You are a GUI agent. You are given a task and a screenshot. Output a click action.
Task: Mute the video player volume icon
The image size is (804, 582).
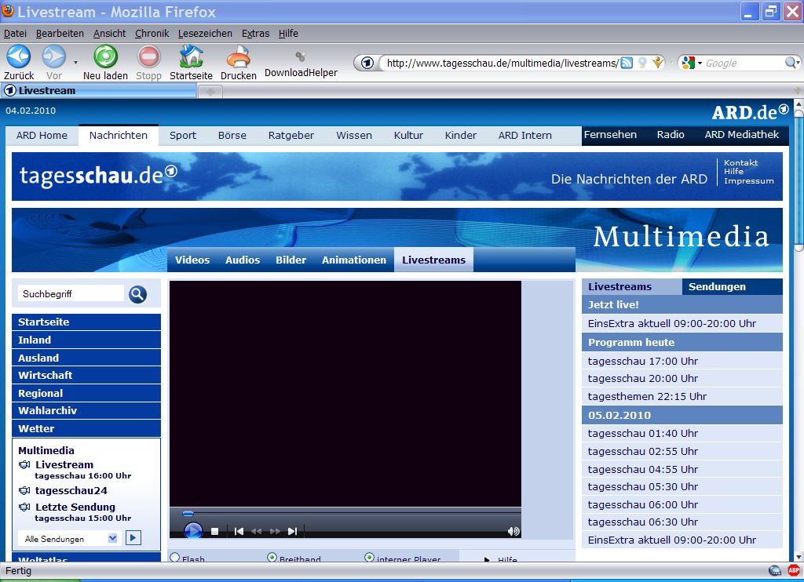point(513,531)
